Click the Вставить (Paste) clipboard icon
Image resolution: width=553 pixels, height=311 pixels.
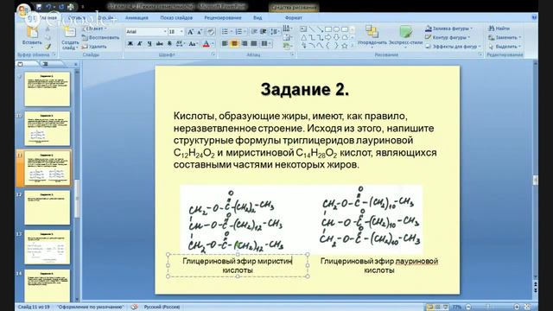pos(32,33)
